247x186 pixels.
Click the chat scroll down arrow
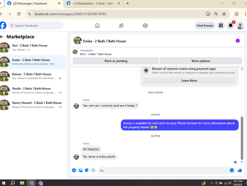coord(242,162)
